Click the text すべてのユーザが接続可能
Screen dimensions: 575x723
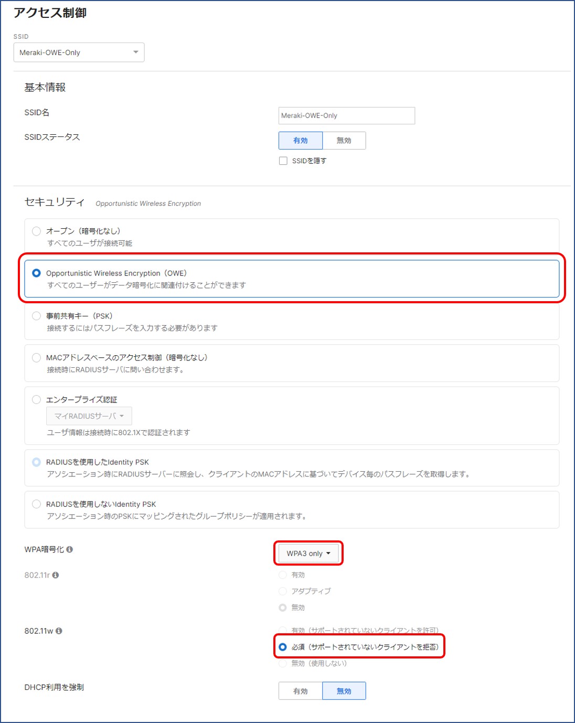point(90,243)
